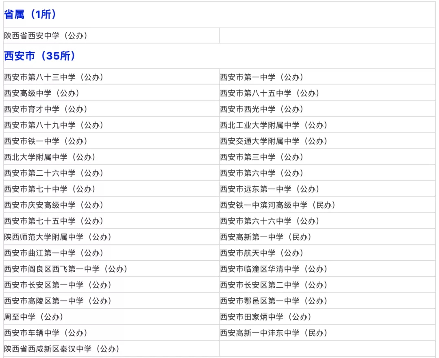Select 西安市高陵区第一中学(公办) cell
Image resolution: width=439 pixels, height=358 pixels.
pos(111,300)
